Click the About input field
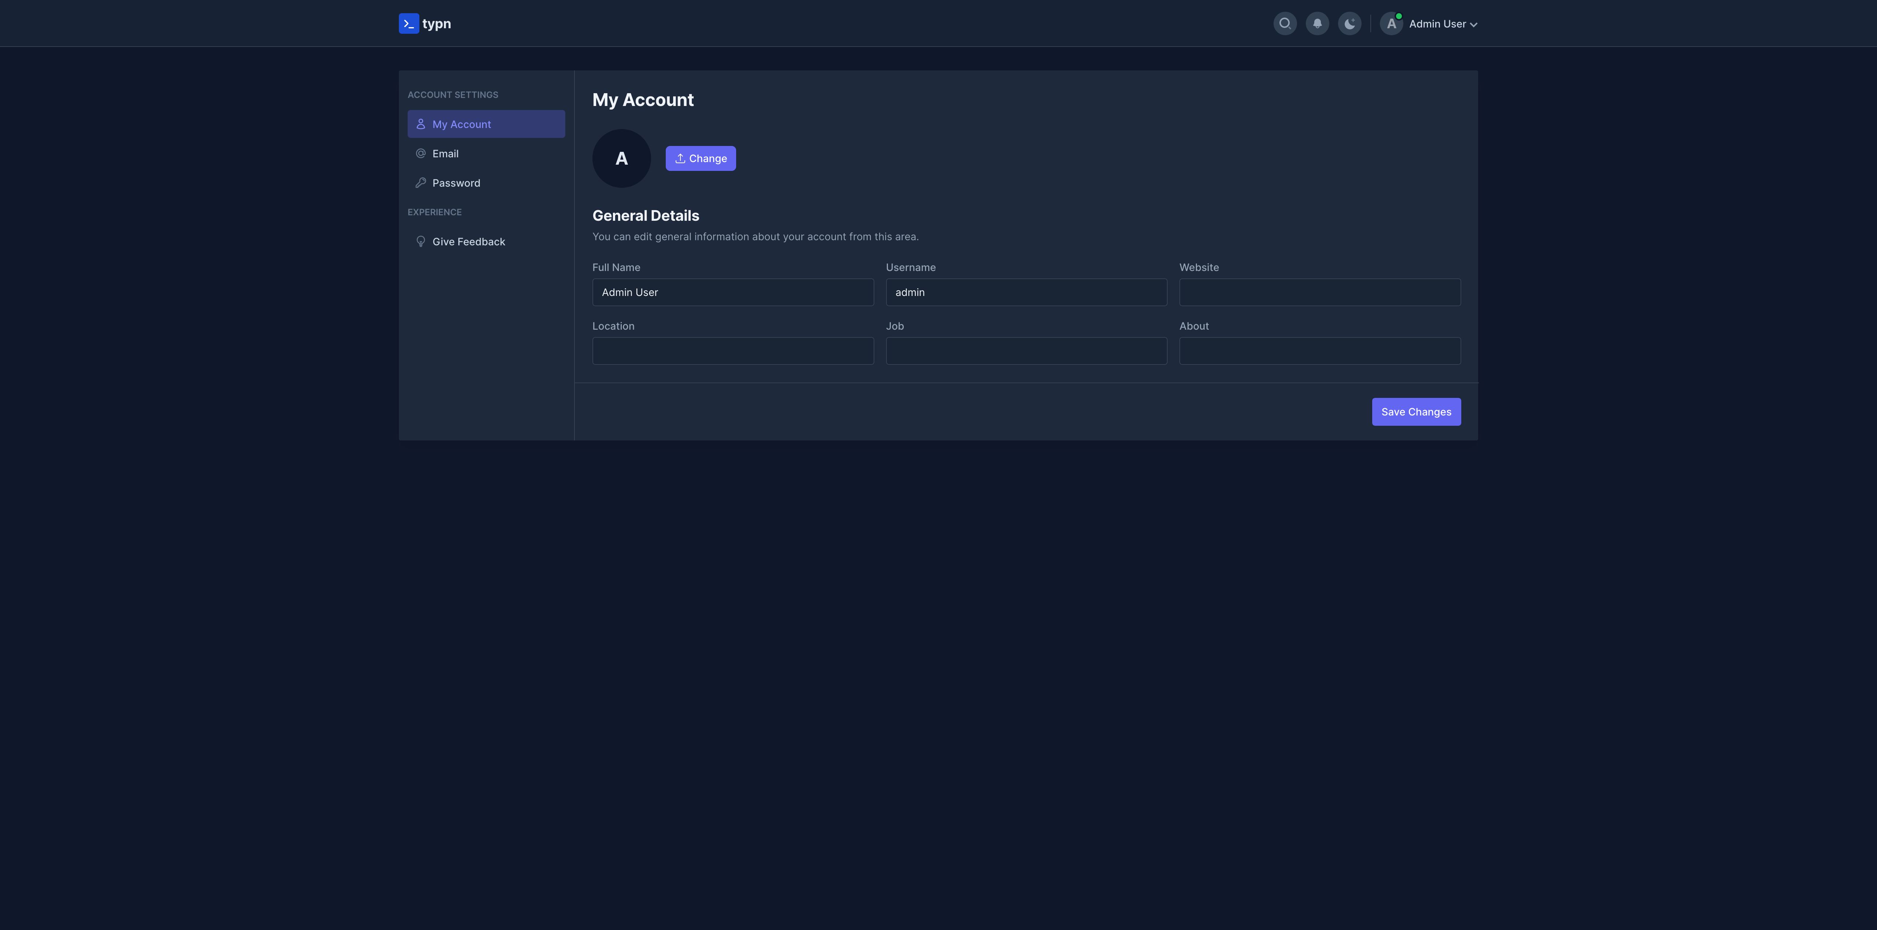1877x930 pixels. (1320, 351)
